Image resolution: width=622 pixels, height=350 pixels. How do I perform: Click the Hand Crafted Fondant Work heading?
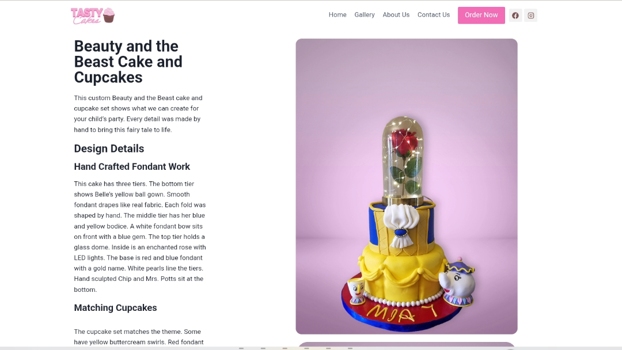pyautogui.click(x=132, y=166)
